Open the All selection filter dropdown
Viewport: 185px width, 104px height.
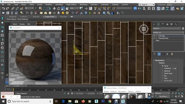29,8
